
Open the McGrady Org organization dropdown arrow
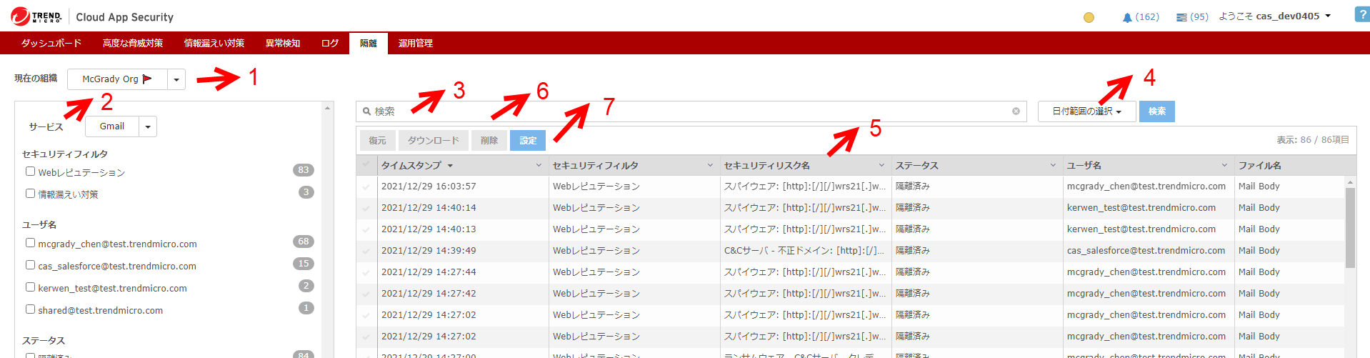pyautogui.click(x=176, y=79)
